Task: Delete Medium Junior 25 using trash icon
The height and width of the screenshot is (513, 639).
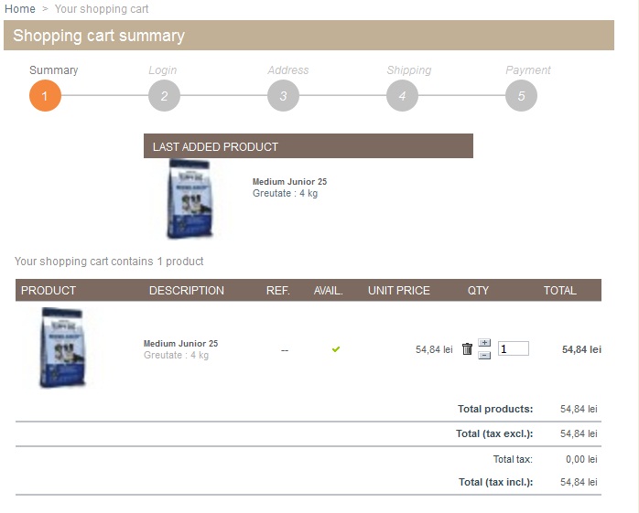Action: (x=467, y=348)
